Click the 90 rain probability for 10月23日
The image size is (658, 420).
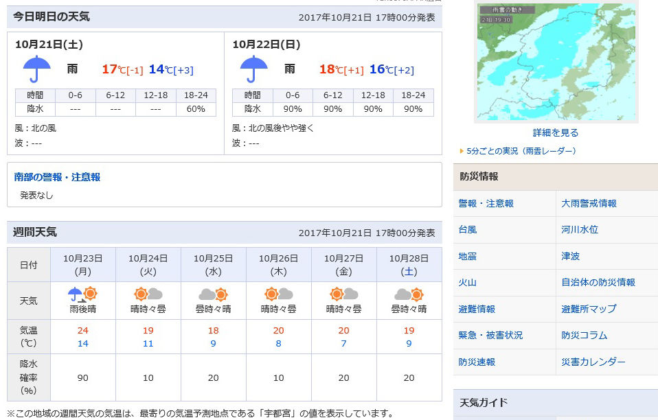[82, 377]
